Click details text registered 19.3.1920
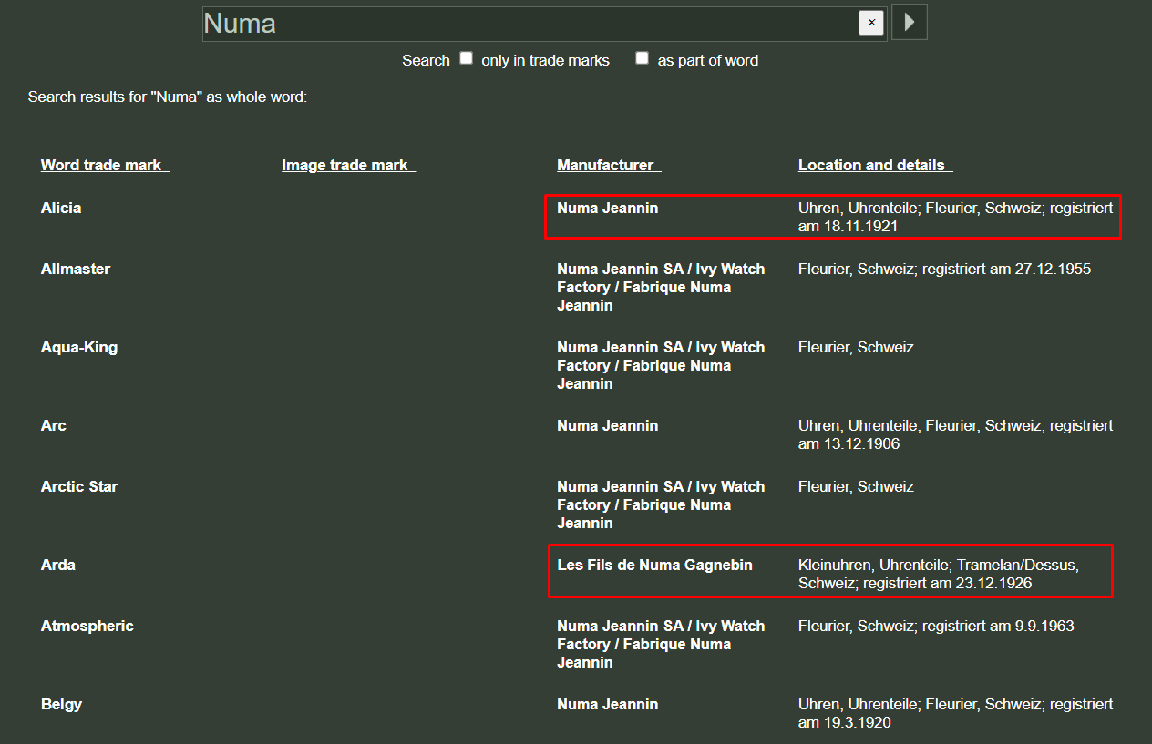 pyautogui.click(x=955, y=713)
